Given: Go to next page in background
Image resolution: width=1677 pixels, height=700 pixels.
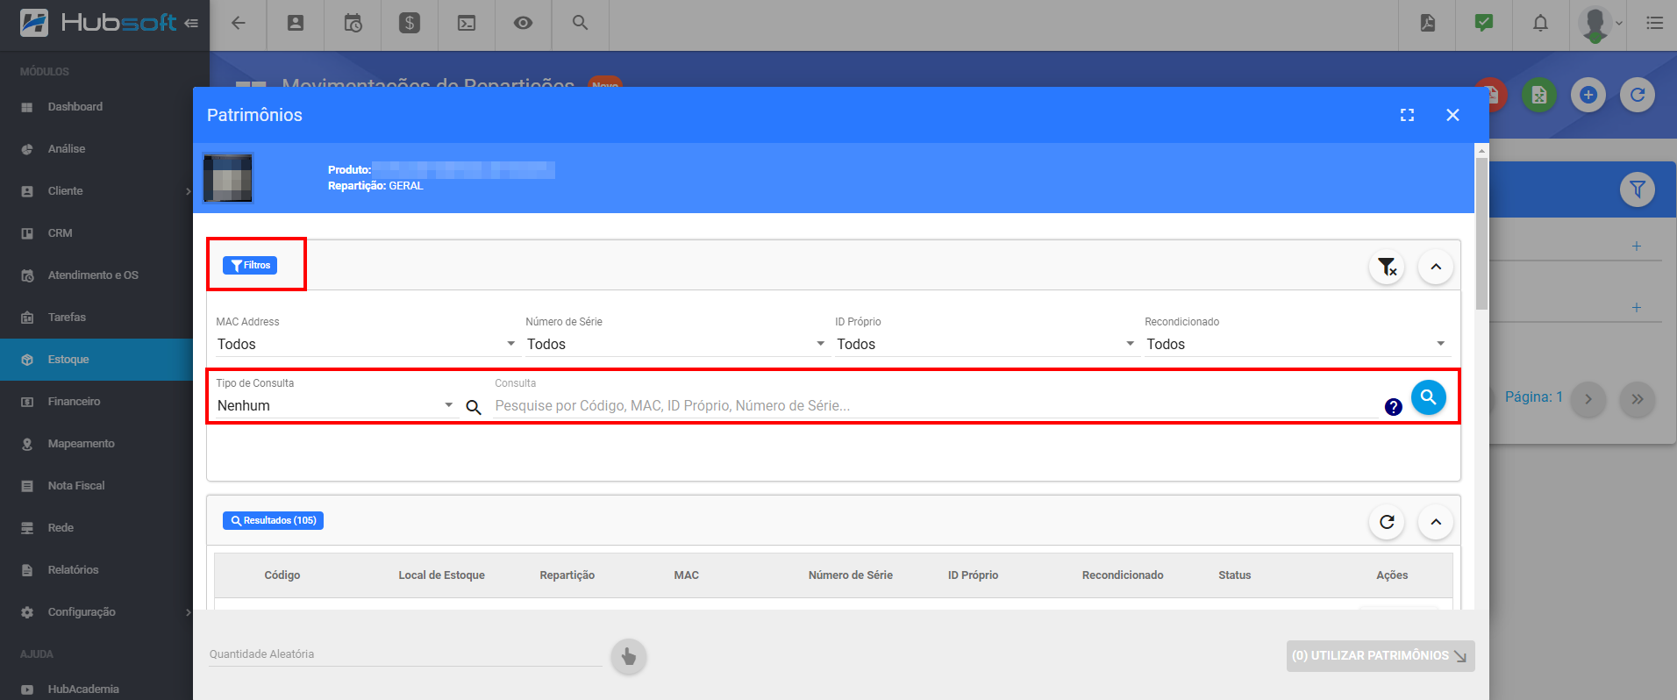Looking at the screenshot, I should (1588, 399).
